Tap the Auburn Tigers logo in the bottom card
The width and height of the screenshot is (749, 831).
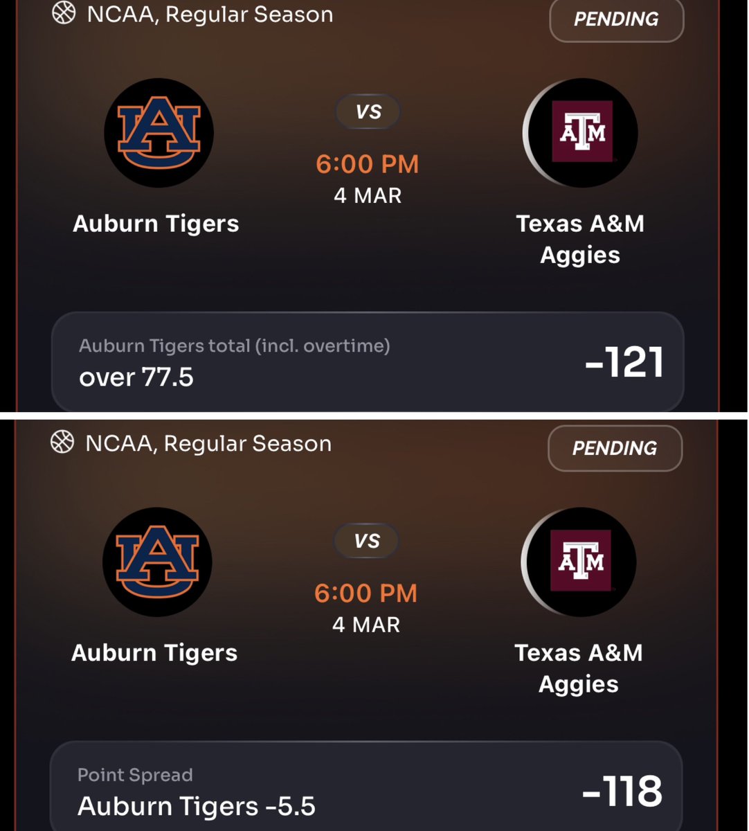[x=157, y=562]
